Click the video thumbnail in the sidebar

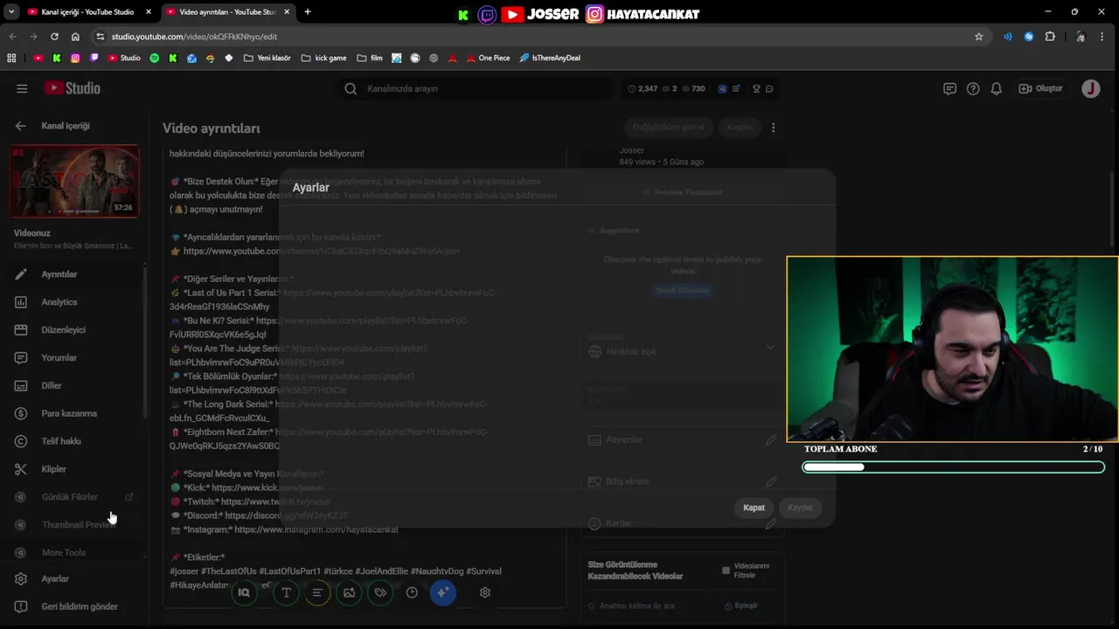(x=74, y=181)
